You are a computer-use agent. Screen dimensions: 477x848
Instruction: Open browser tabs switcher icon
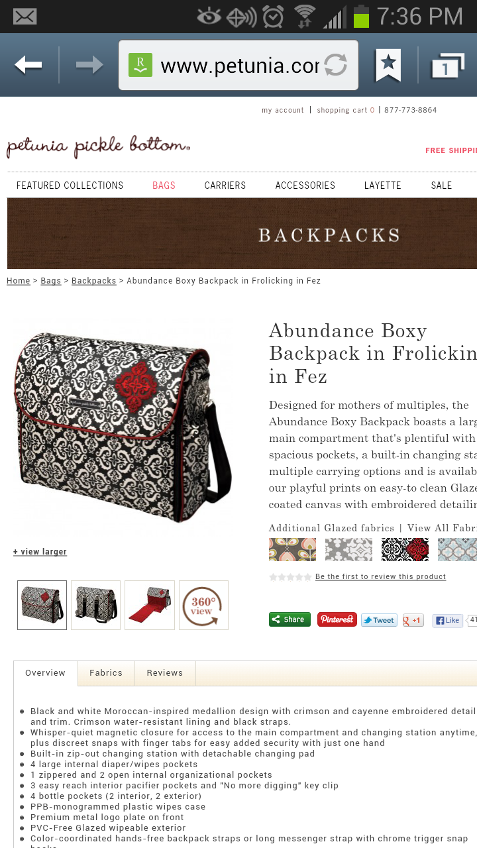coord(447,66)
